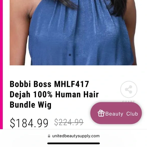
Task: Open the Beauty Club rewards button
Action: [x=116, y=113]
